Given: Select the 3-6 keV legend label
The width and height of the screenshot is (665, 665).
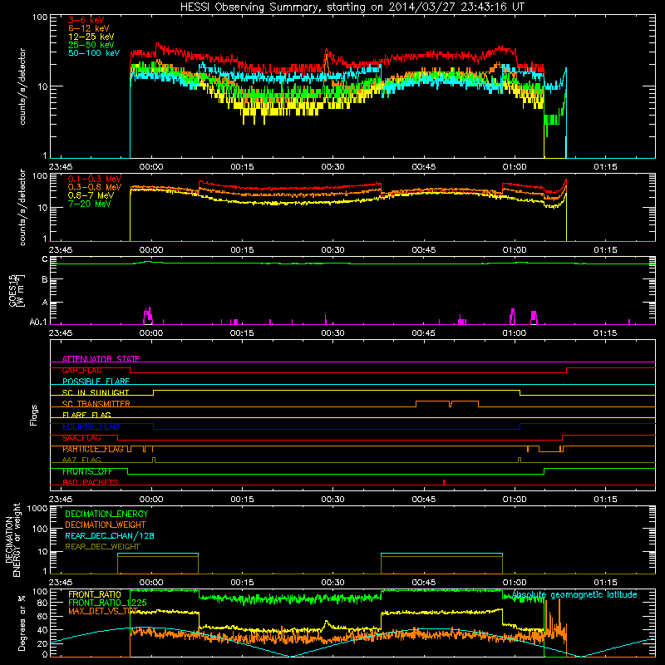Looking at the screenshot, I should [86, 20].
